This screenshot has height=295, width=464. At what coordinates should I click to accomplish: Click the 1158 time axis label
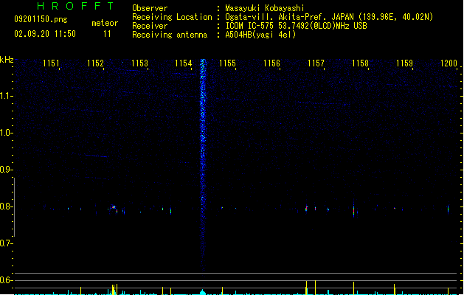[x=360, y=63]
